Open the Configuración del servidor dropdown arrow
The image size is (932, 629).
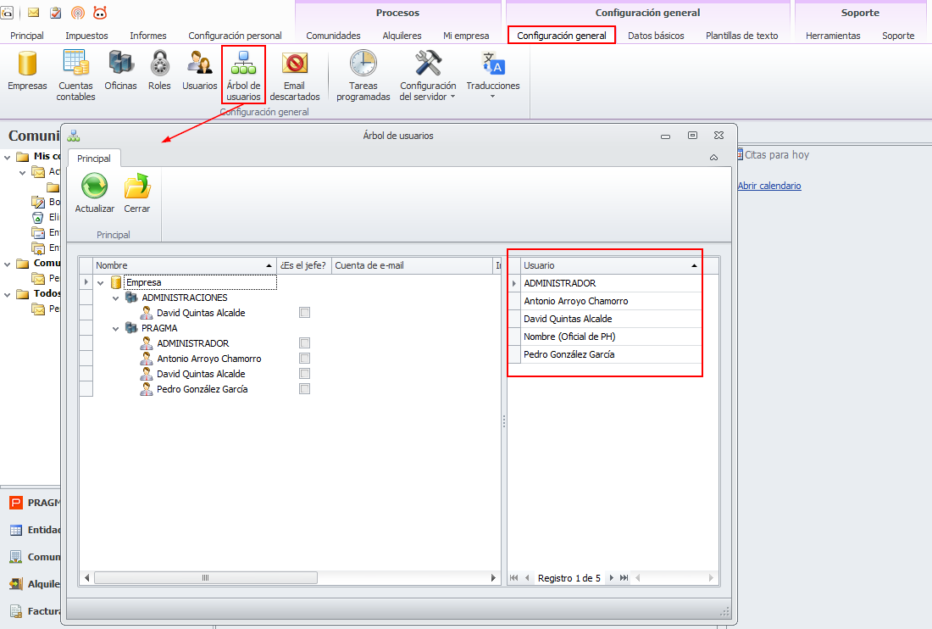coord(453,97)
